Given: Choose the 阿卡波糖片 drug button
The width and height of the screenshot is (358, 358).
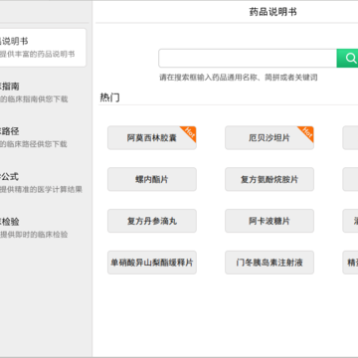Looking at the screenshot, I should [269, 221].
